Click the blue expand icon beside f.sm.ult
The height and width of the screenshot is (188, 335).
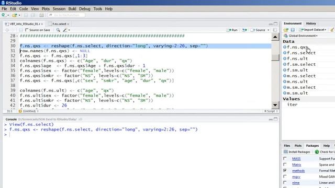[x=285, y=70]
